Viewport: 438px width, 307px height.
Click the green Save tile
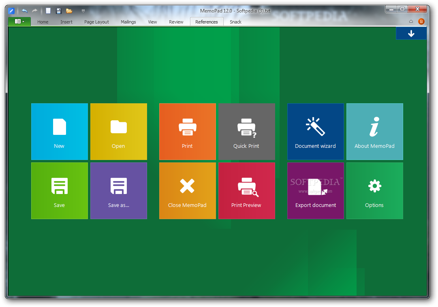coord(60,191)
